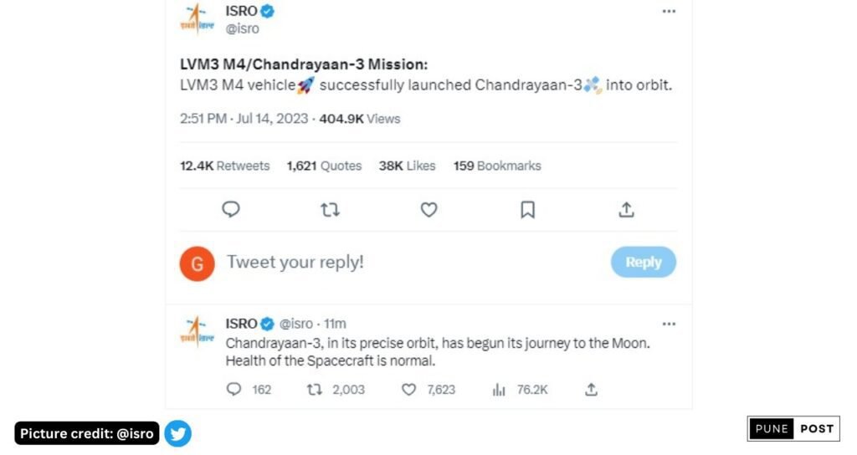Like the second tweet with 7,623 likes
The image size is (857, 455).
[x=408, y=389]
